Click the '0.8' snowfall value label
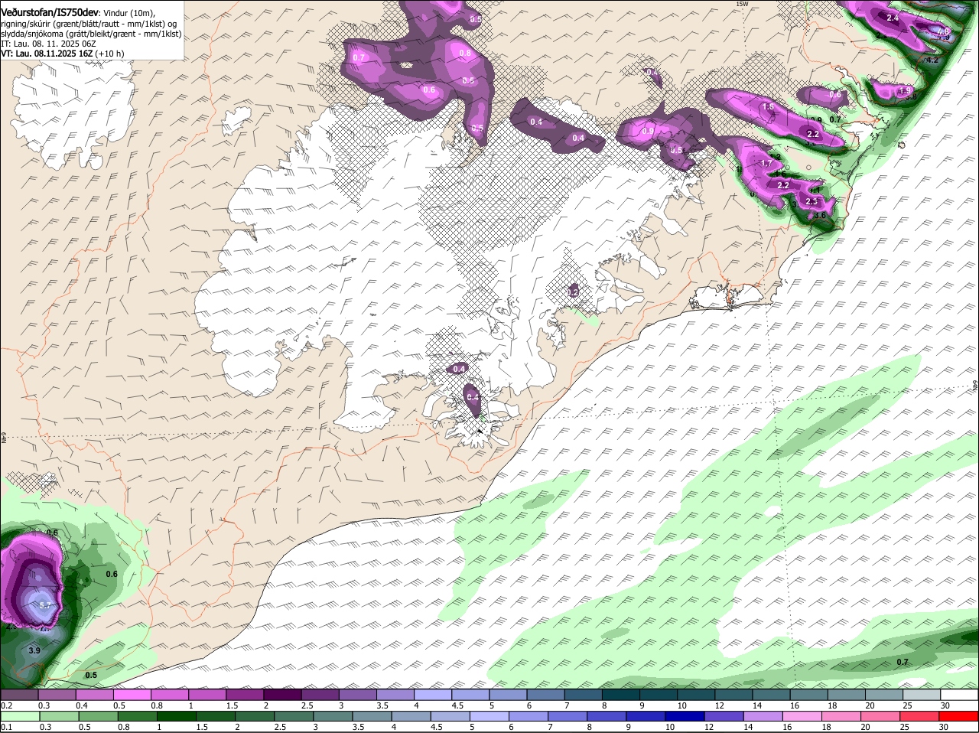The height and width of the screenshot is (733, 979). click(x=465, y=53)
